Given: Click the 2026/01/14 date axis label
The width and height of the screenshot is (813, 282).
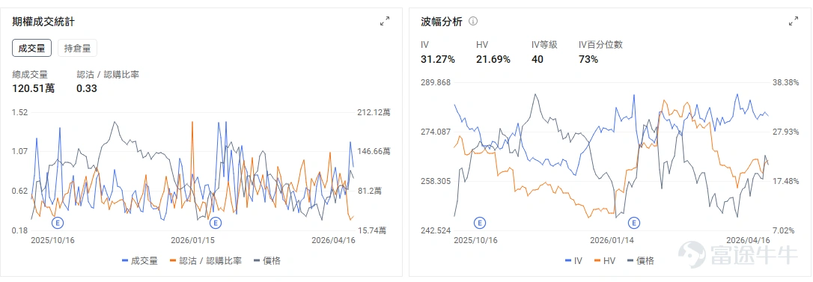Looking at the screenshot, I should [x=612, y=241].
